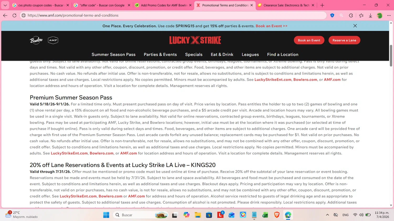Close the Add Promo Codes for AMF tab

[190, 5]
